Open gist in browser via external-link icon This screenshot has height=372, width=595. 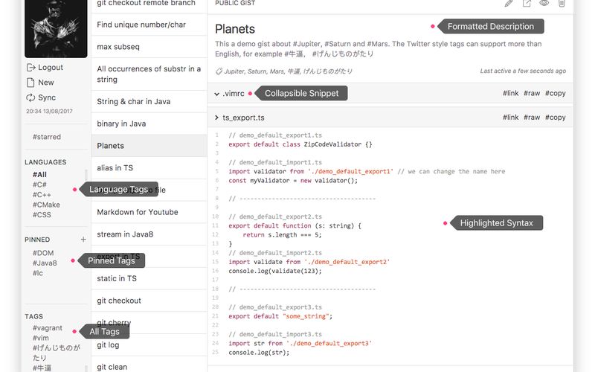(527, 4)
